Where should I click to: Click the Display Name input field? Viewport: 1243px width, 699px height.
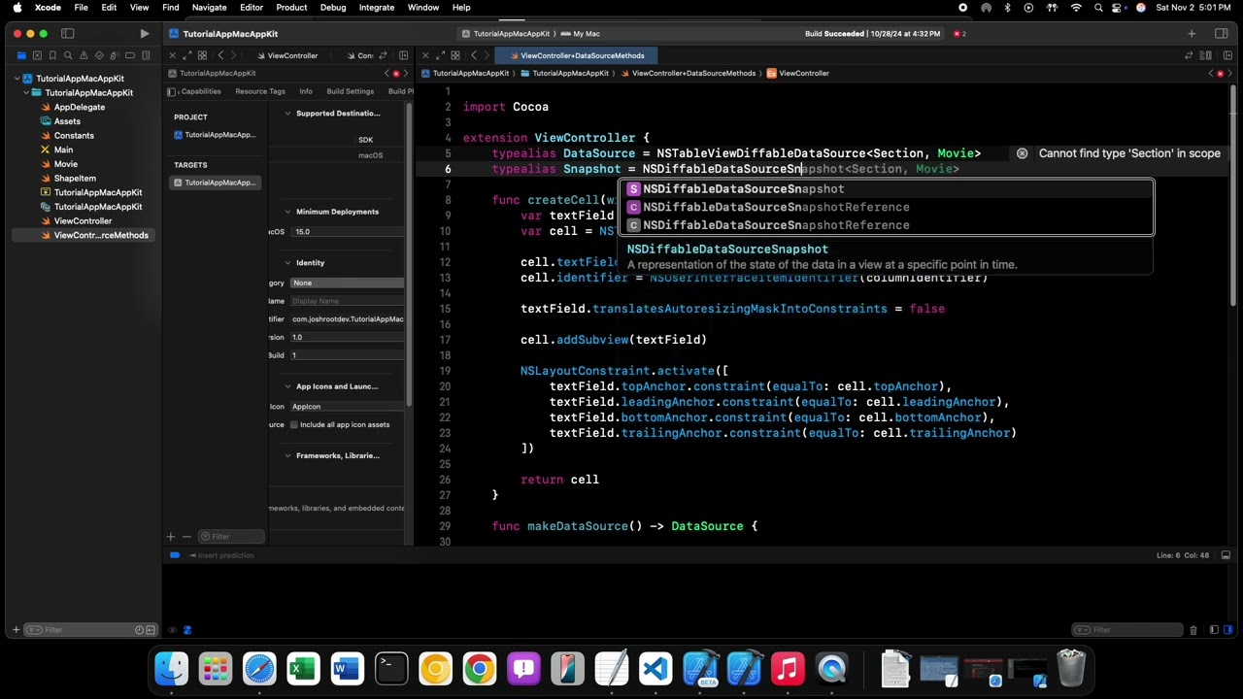click(347, 301)
